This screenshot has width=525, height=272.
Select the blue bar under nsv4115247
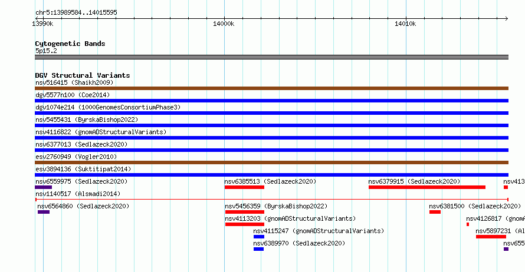(x=259, y=237)
